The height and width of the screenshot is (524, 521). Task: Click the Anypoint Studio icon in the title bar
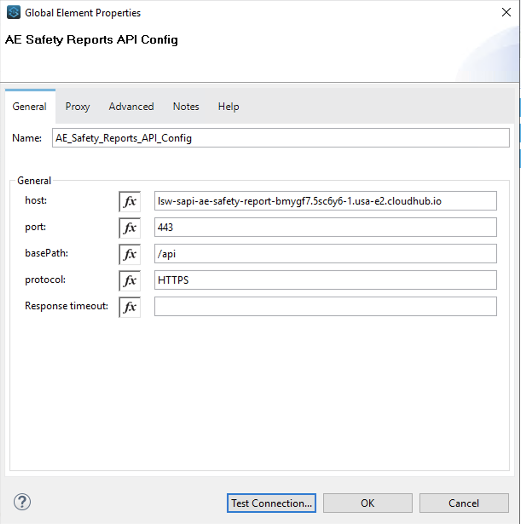pyautogui.click(x=14, y=12)
